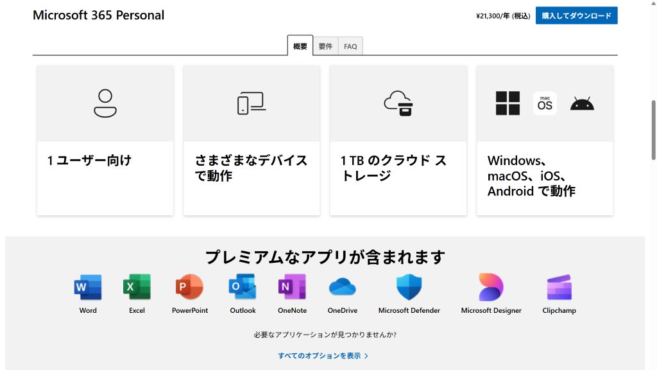Click the chevron after すべてのオプションを表示

coord(366,356)
